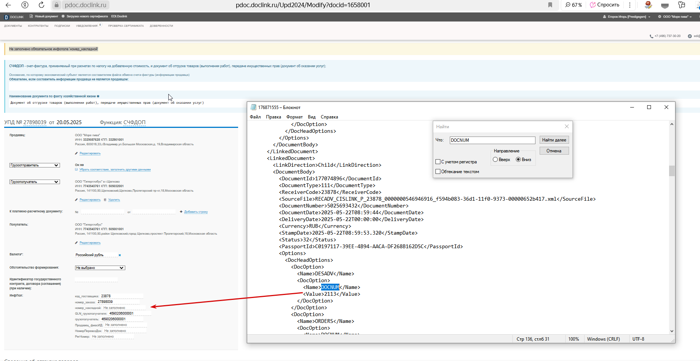This screenshot has height=361, width=700.
Task: Click trash icon Удалить for Грузополучатель
Action: (105, 200)
